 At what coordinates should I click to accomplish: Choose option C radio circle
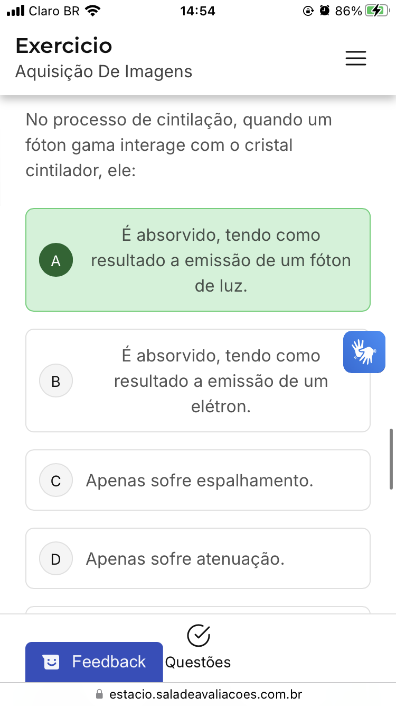[x=56, y=481]
